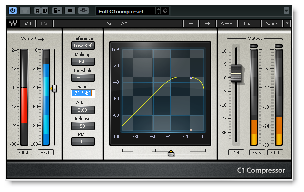Toggle the A/B comparison button
This screenshot has width=304, height=192.
57,10
